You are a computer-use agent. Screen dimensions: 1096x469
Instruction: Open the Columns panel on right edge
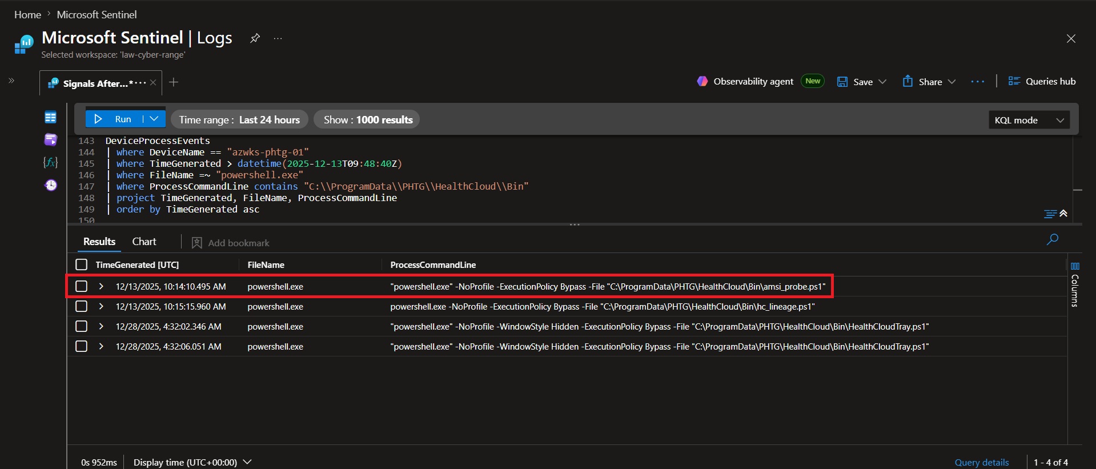(1075, 284)
